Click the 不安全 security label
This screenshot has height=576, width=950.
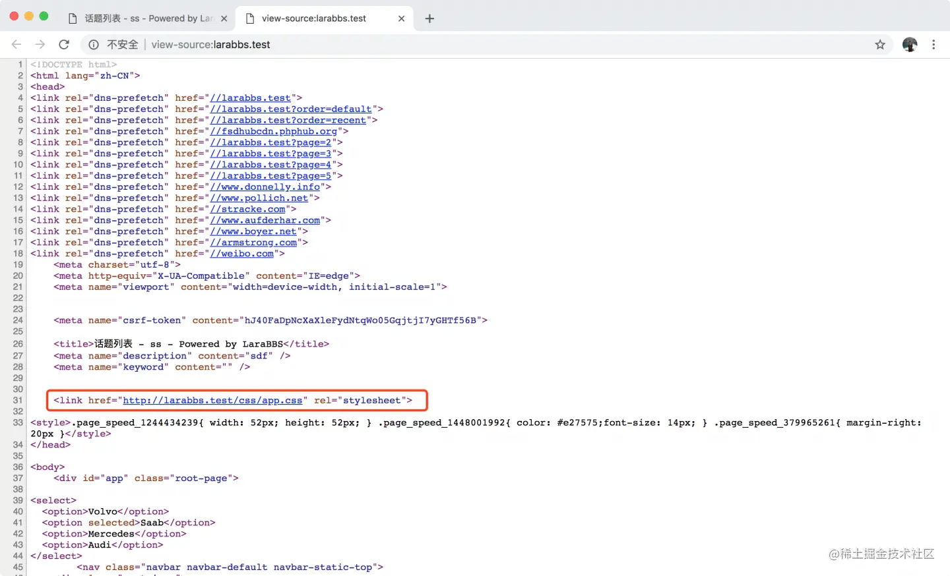123,44
